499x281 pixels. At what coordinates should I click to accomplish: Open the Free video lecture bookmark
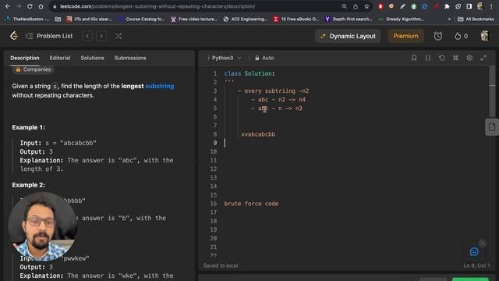coord(194,19)
